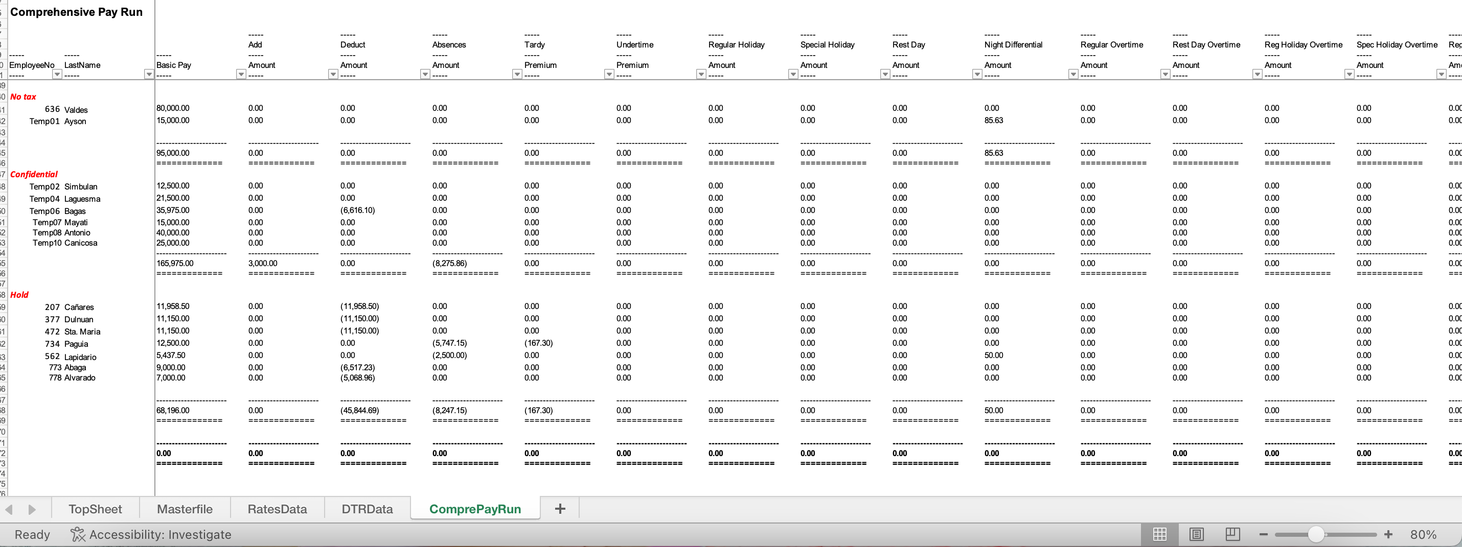Select Confidential subtotal 165,975.00
The height and width of the screenshot is (547, 1462).
(x=175, y=264)
